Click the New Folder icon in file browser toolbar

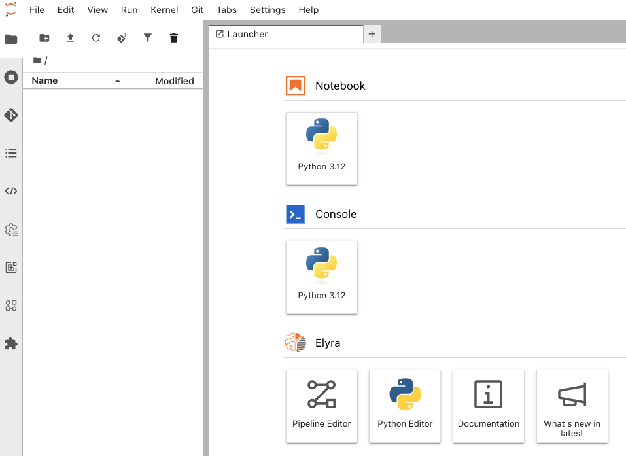point(44,38)
